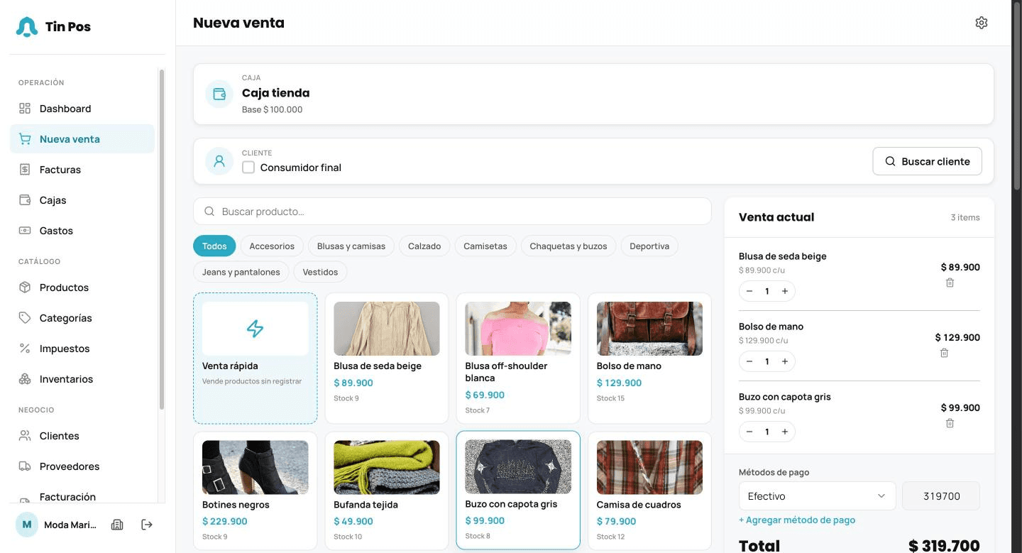Decrease quantity of Buzo con capota gris
This screenshot has width=1022, height=553.
749,432
